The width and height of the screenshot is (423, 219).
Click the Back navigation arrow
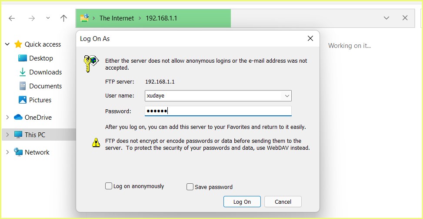pyautogui.click(x=12, y=18)
